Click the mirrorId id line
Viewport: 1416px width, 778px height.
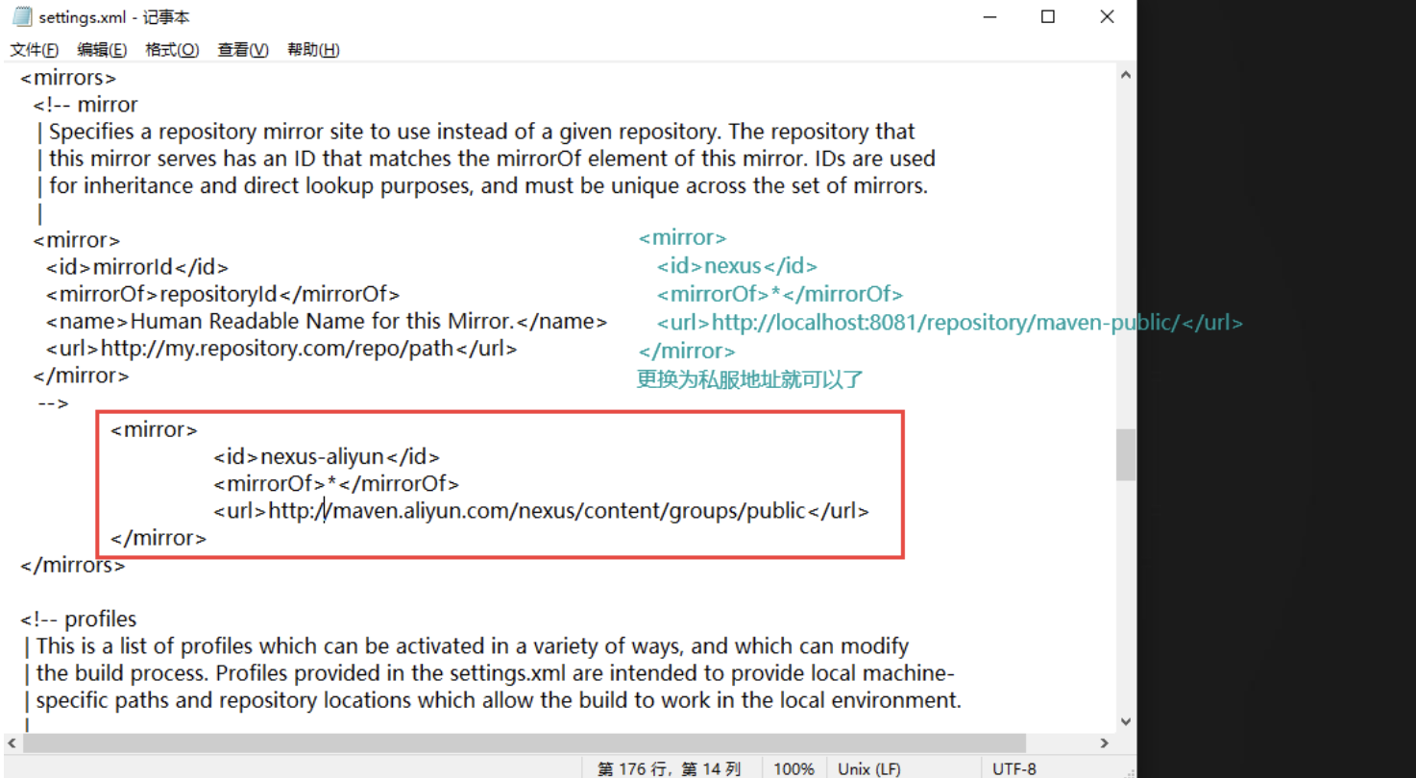(x=136, y=267)
